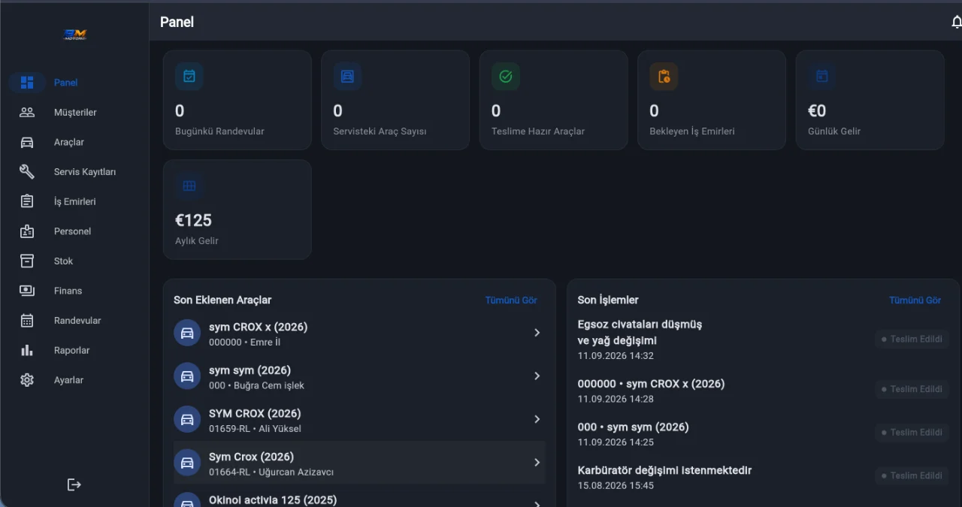Viewport: 962px width, 507px height.
Task: Click Teslim Edildi badge for 000000 sym CROX x
Action: [x=912, y=389]
